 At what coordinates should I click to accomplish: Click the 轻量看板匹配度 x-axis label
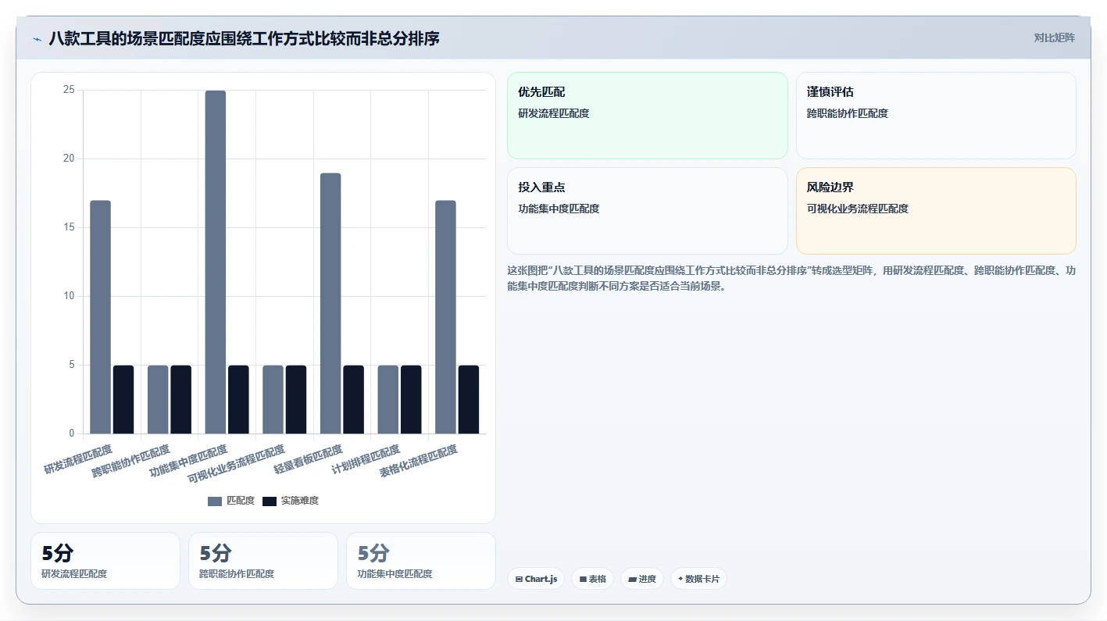(309, 459)
